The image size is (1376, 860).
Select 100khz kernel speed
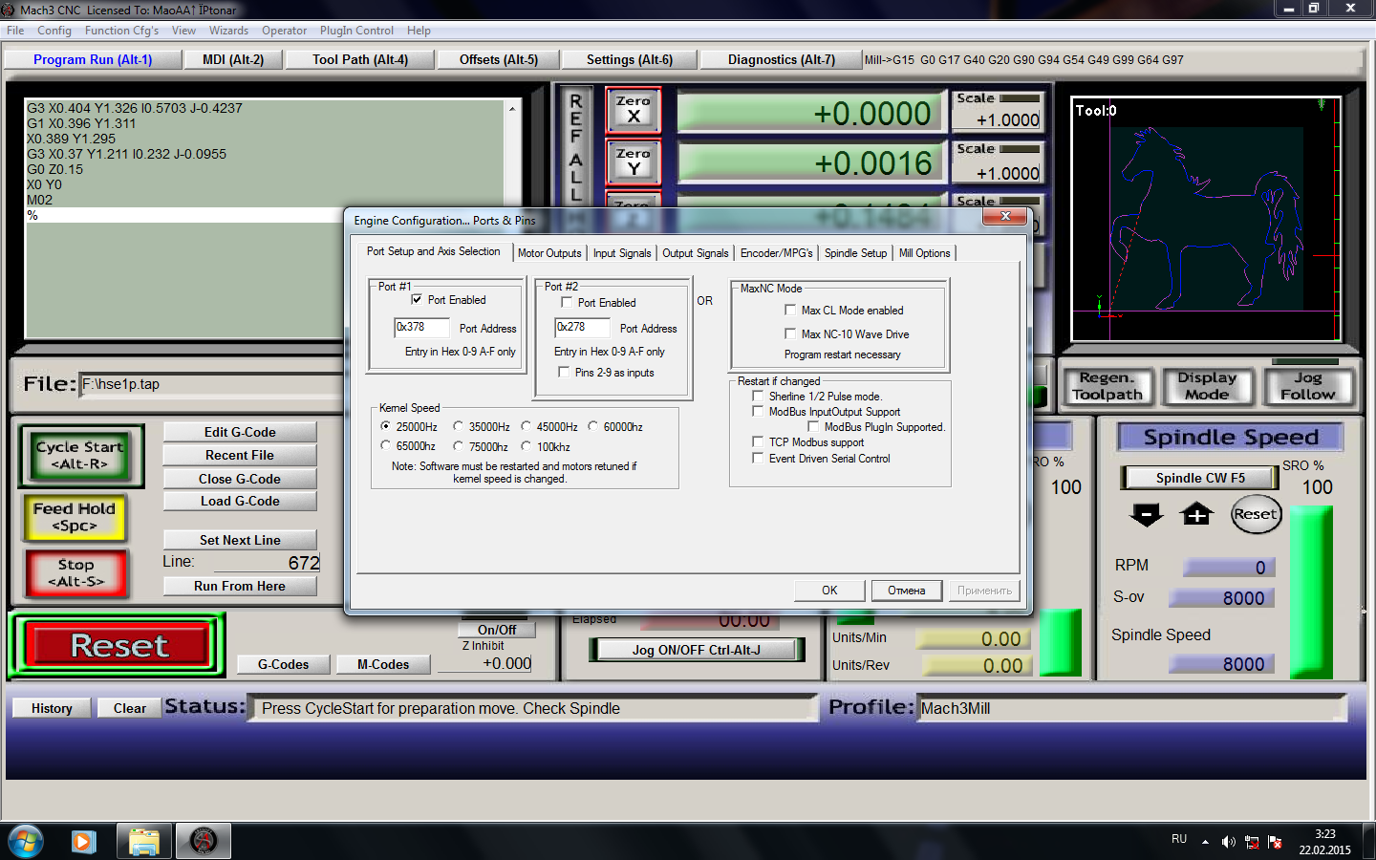[526, 445]
